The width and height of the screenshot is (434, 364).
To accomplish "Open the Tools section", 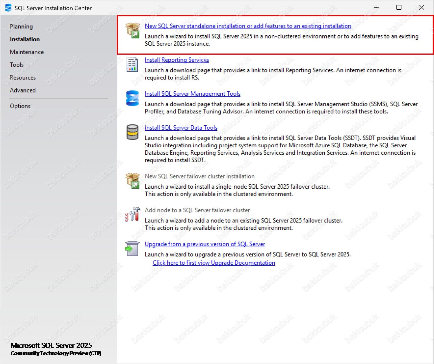I will coord(16,64).
